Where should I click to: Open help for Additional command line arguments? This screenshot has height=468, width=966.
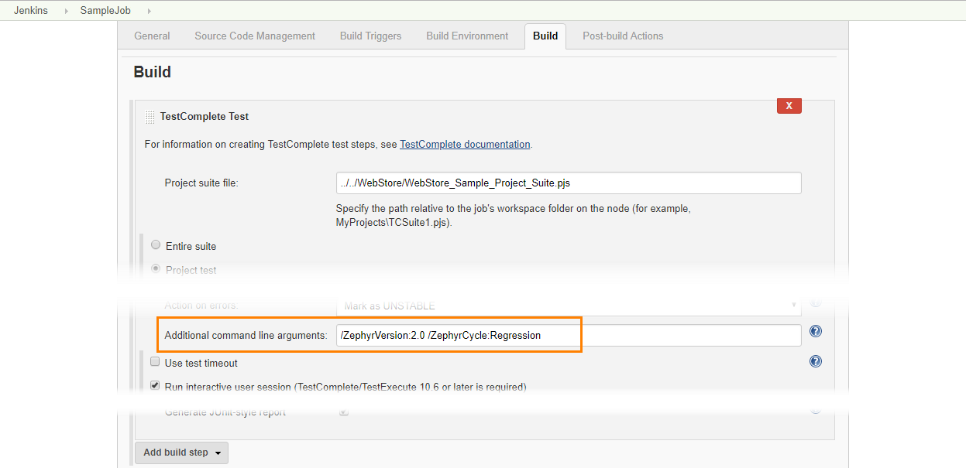click(x=815, y=331)
